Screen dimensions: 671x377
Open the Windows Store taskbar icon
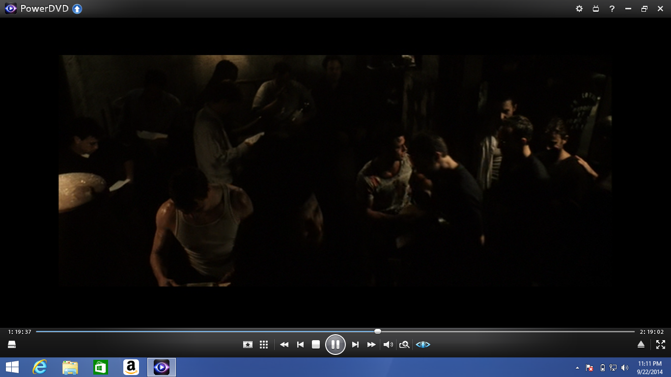[x=100, y=367]
